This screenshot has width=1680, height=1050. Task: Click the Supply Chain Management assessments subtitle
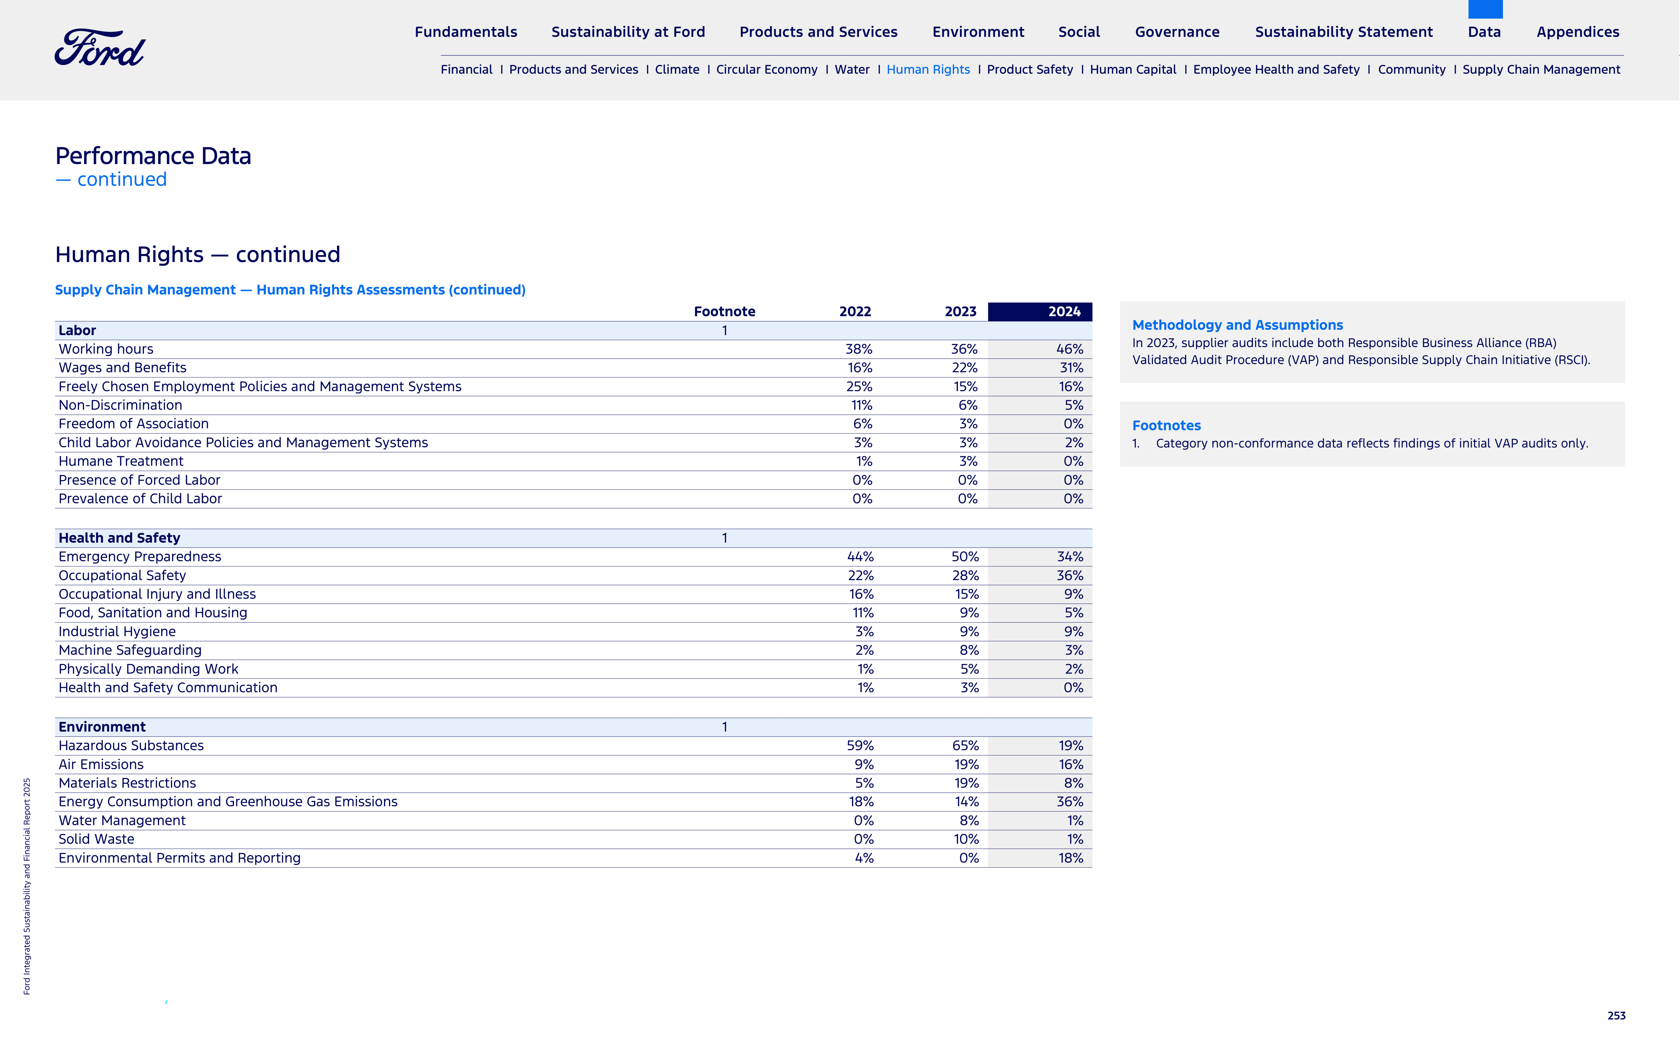[x=290, y=290]
